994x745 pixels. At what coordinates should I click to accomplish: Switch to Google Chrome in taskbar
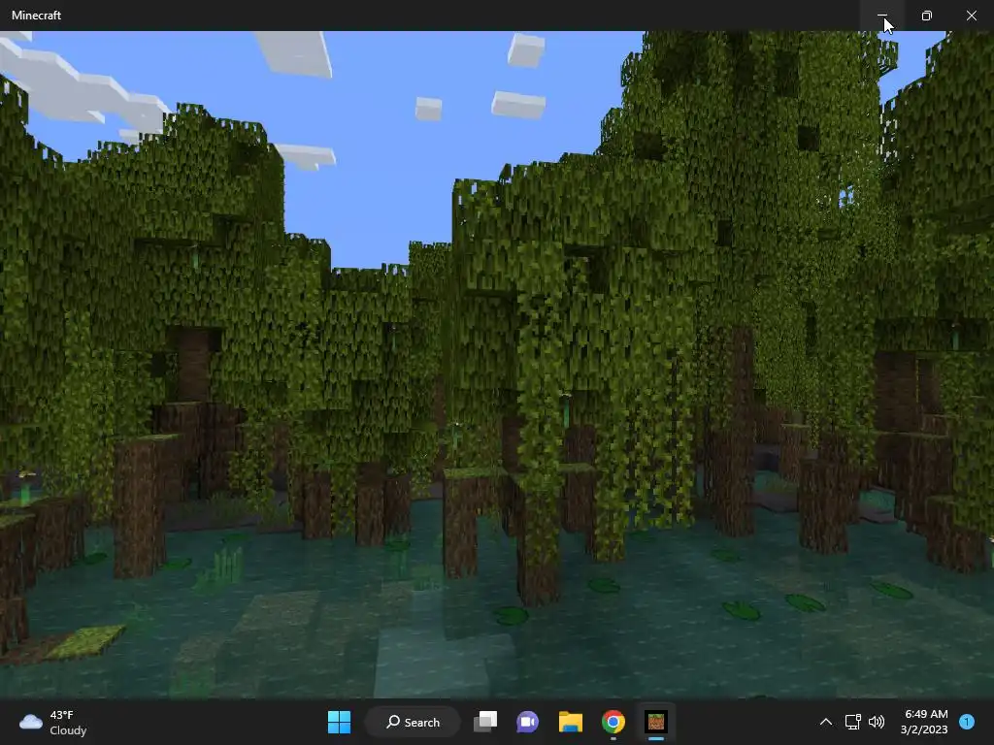point(613,722)
